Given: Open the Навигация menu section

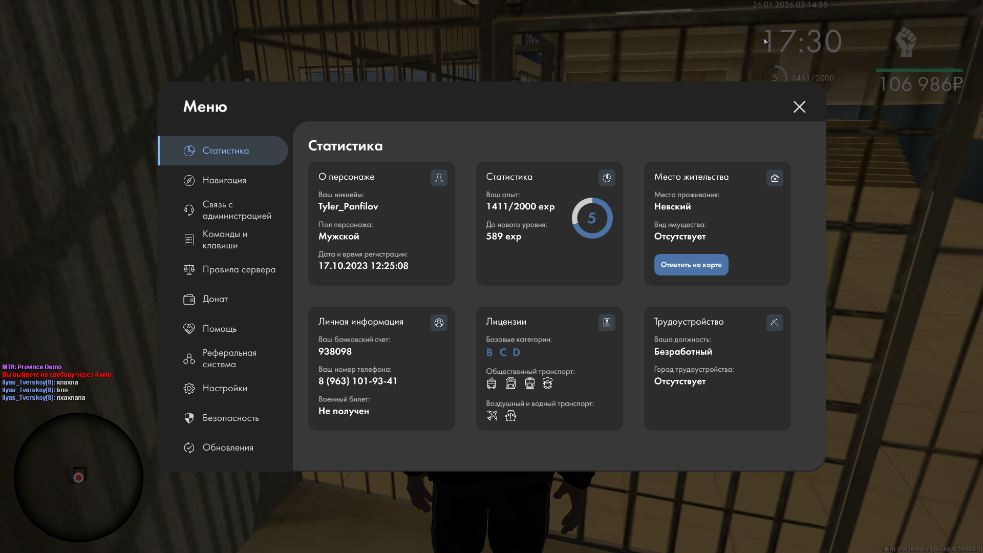Looking at the screenshot, I should coord(224,180).
